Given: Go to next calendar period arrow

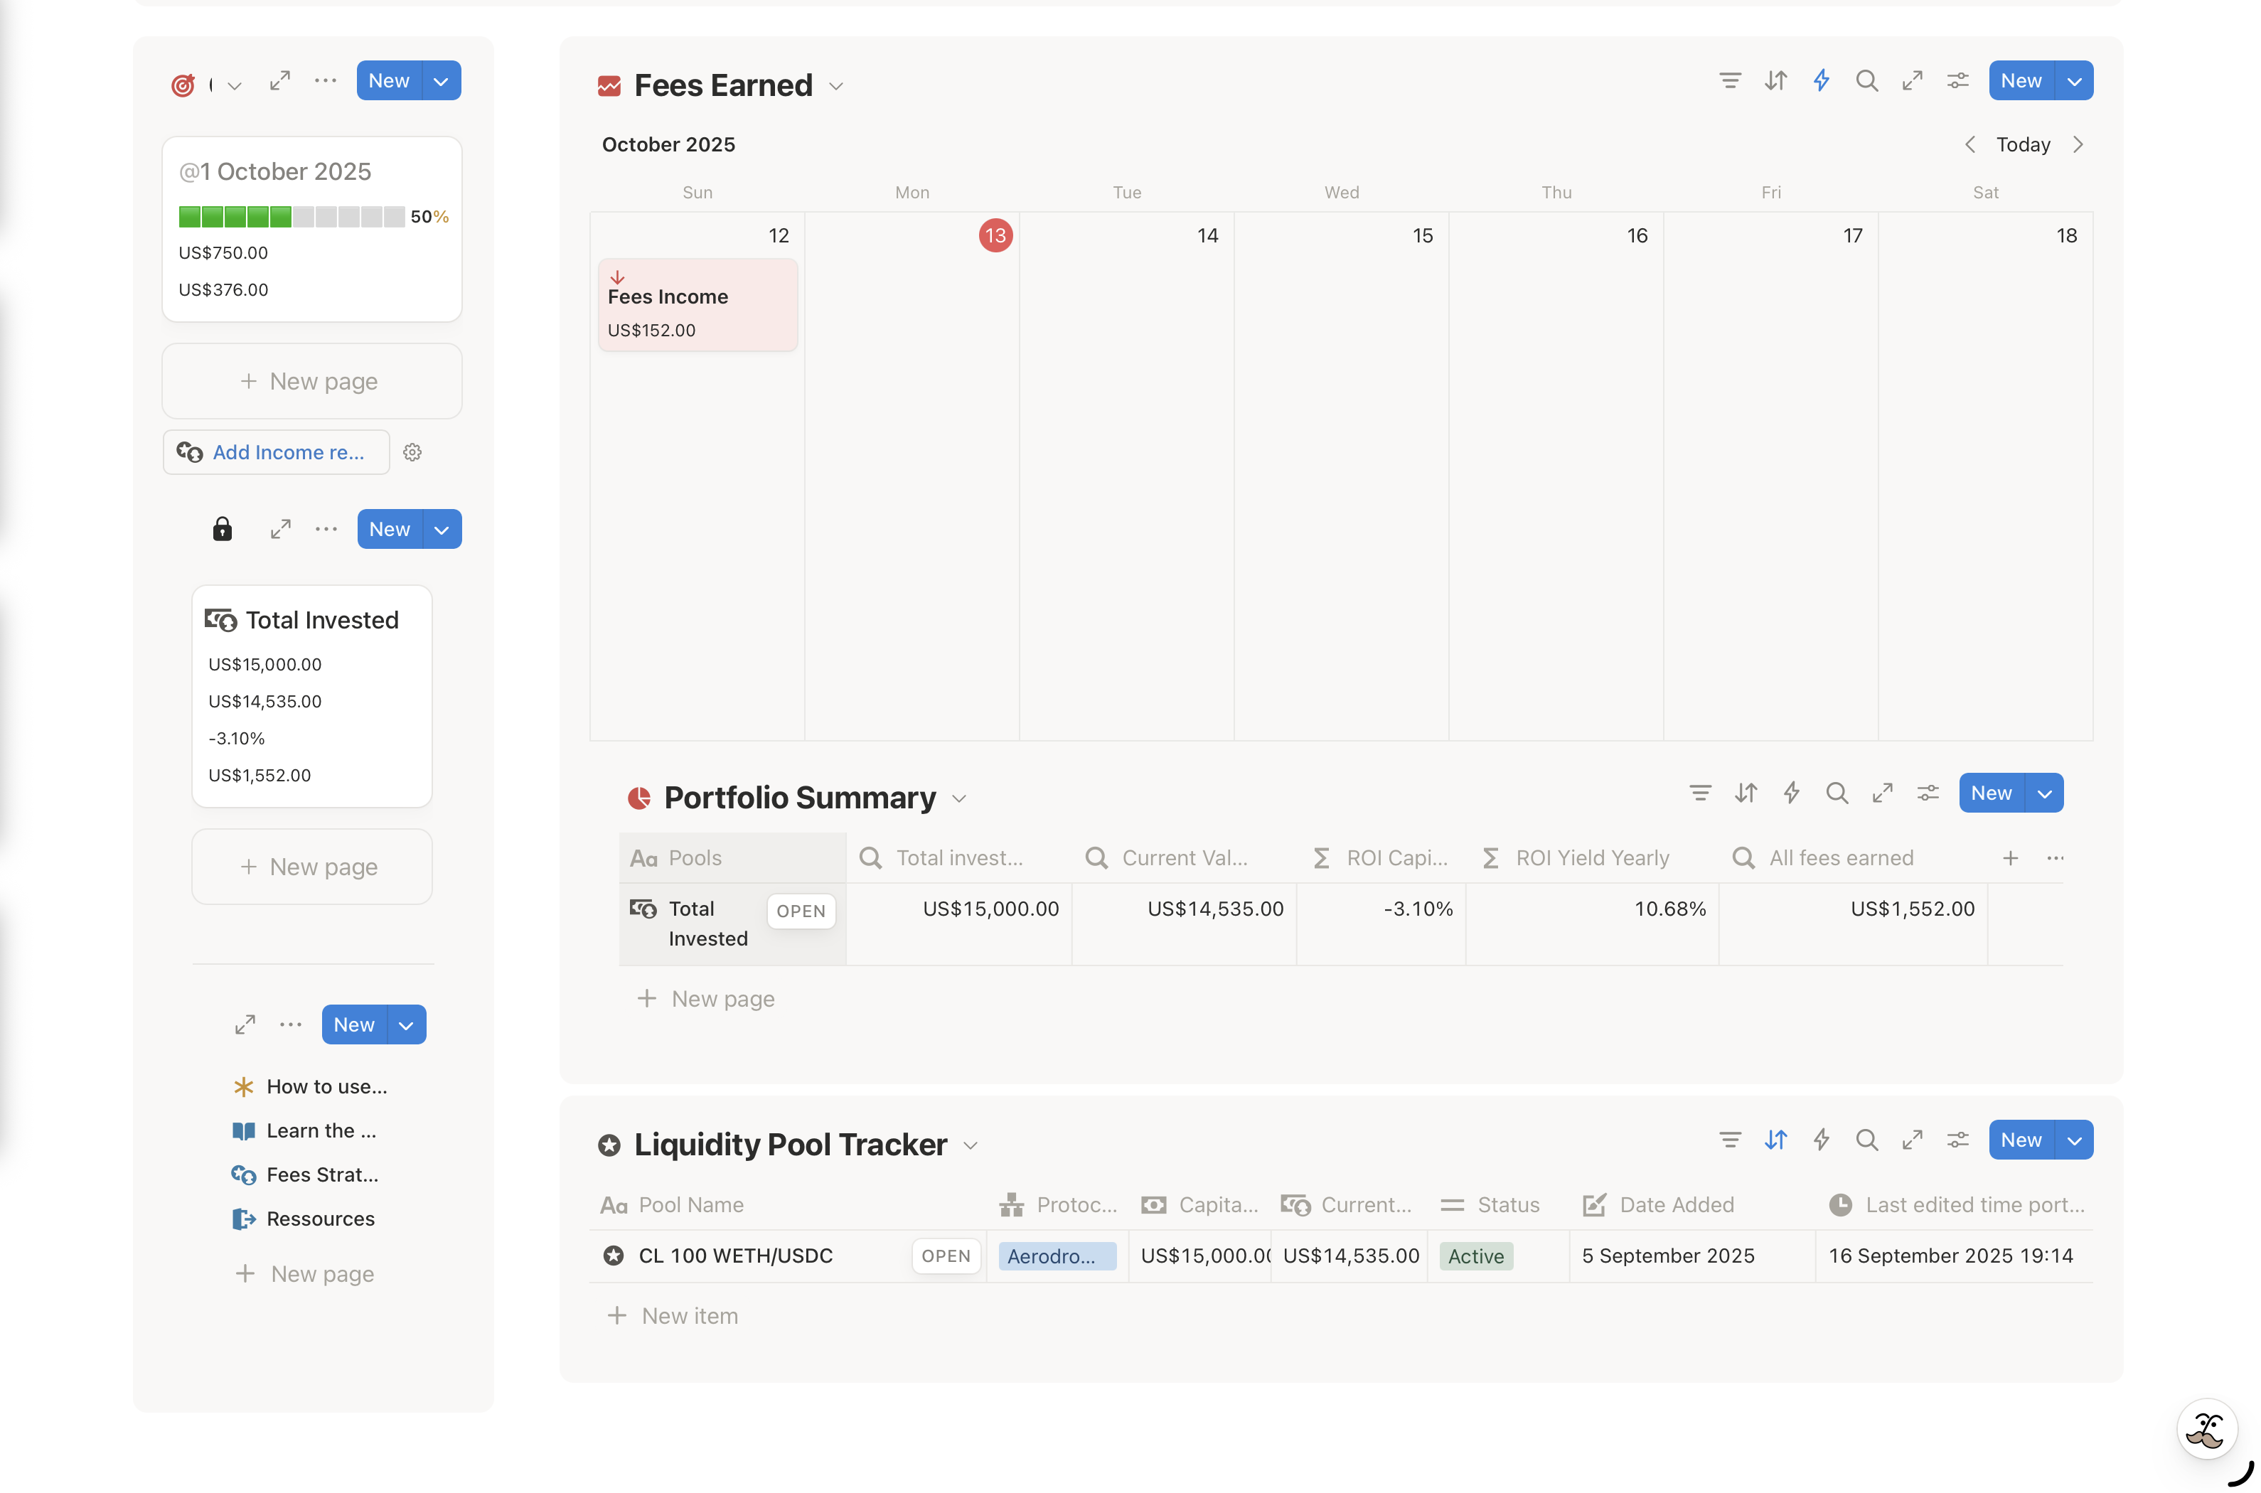Looking at the screenshot, I should (x=2078, y=145).
